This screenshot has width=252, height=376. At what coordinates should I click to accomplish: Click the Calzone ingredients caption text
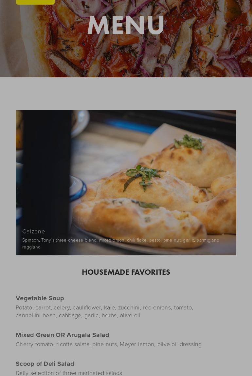click(x=121, y=243)
